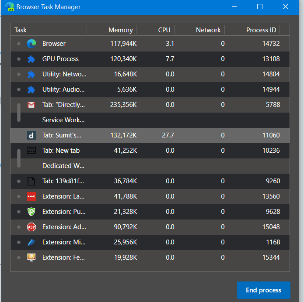Click the End process button
304x302 pixels.
[263, 290]
